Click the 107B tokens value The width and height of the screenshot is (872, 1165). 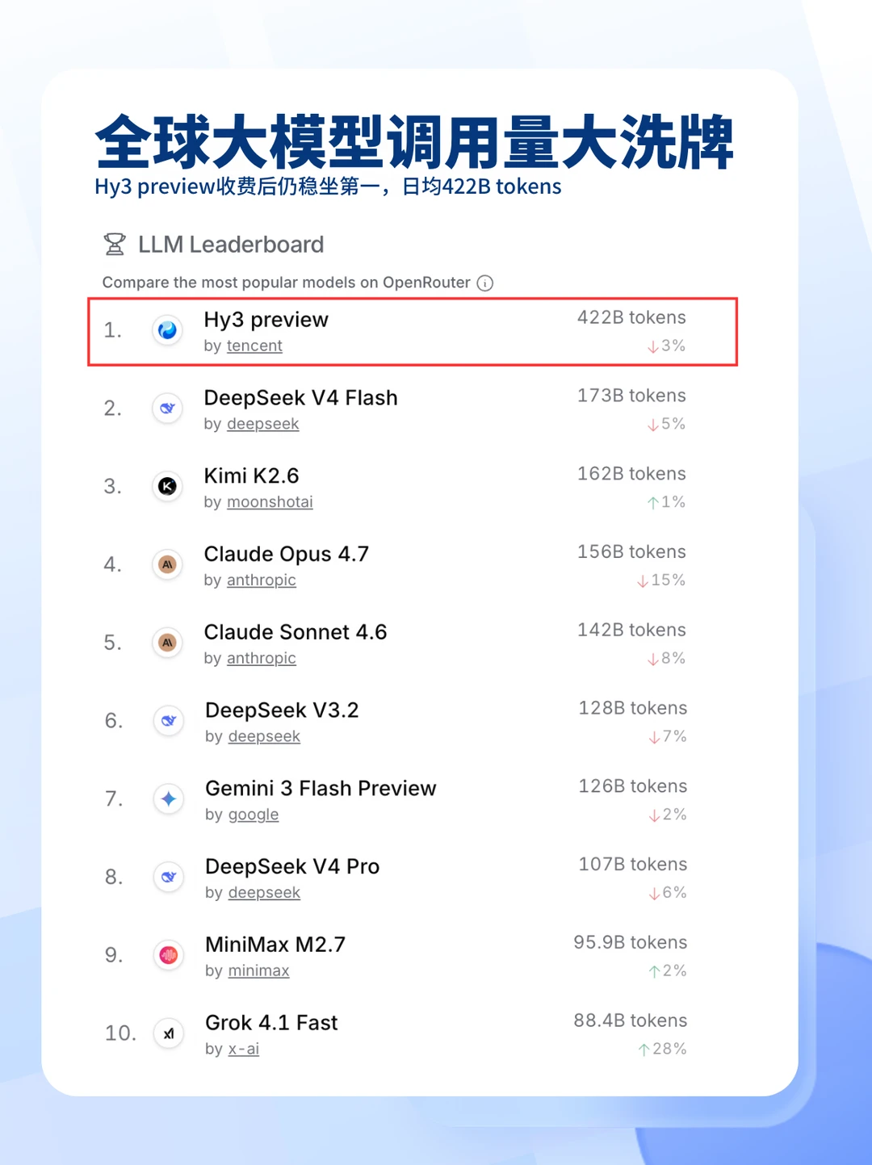coord(633,865)
